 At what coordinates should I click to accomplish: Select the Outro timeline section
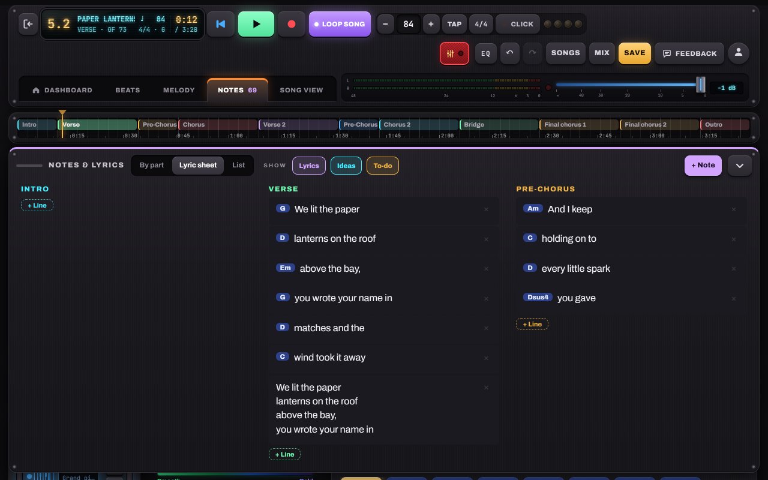click(x=725, y=125)
